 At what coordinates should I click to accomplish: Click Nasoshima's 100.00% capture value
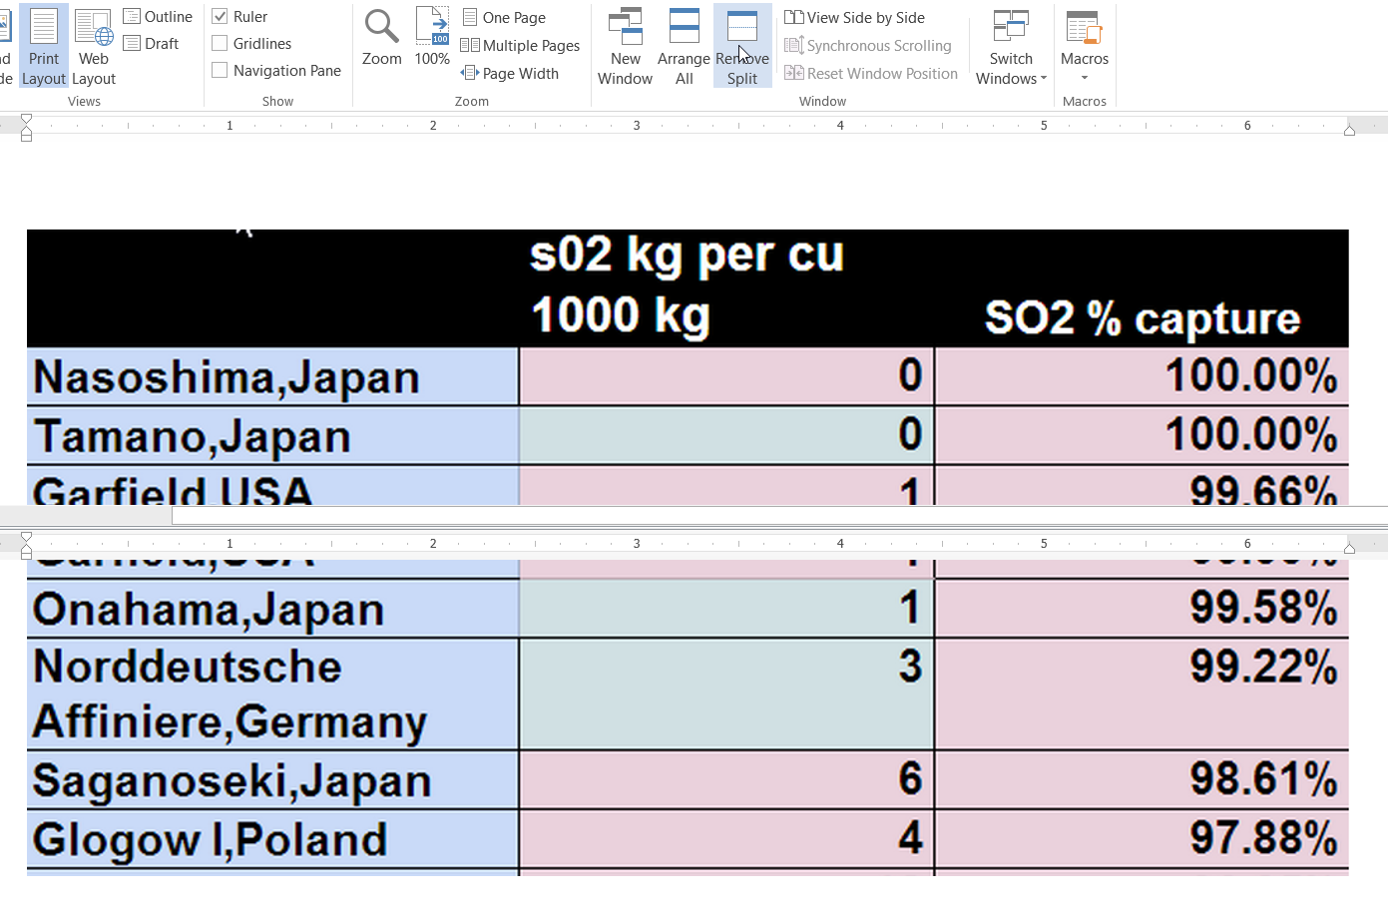point(1142,377)
